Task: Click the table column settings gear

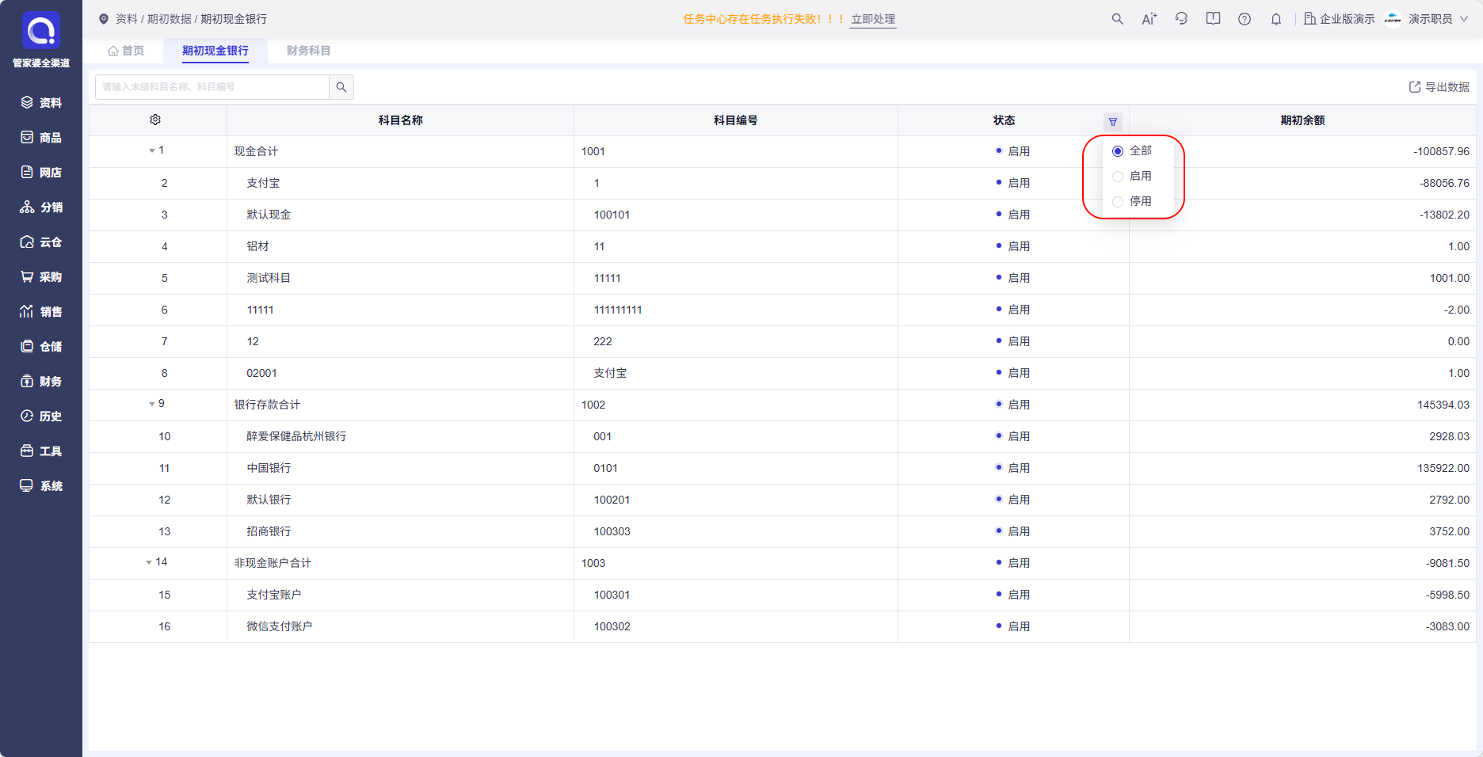Action: (155, 120)
